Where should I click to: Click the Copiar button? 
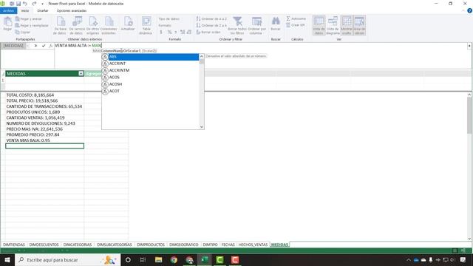pos(23,32)
